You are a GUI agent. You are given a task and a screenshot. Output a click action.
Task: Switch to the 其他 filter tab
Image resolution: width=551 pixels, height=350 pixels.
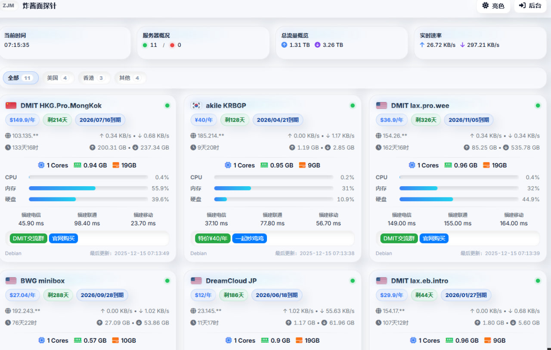[130, 78]
